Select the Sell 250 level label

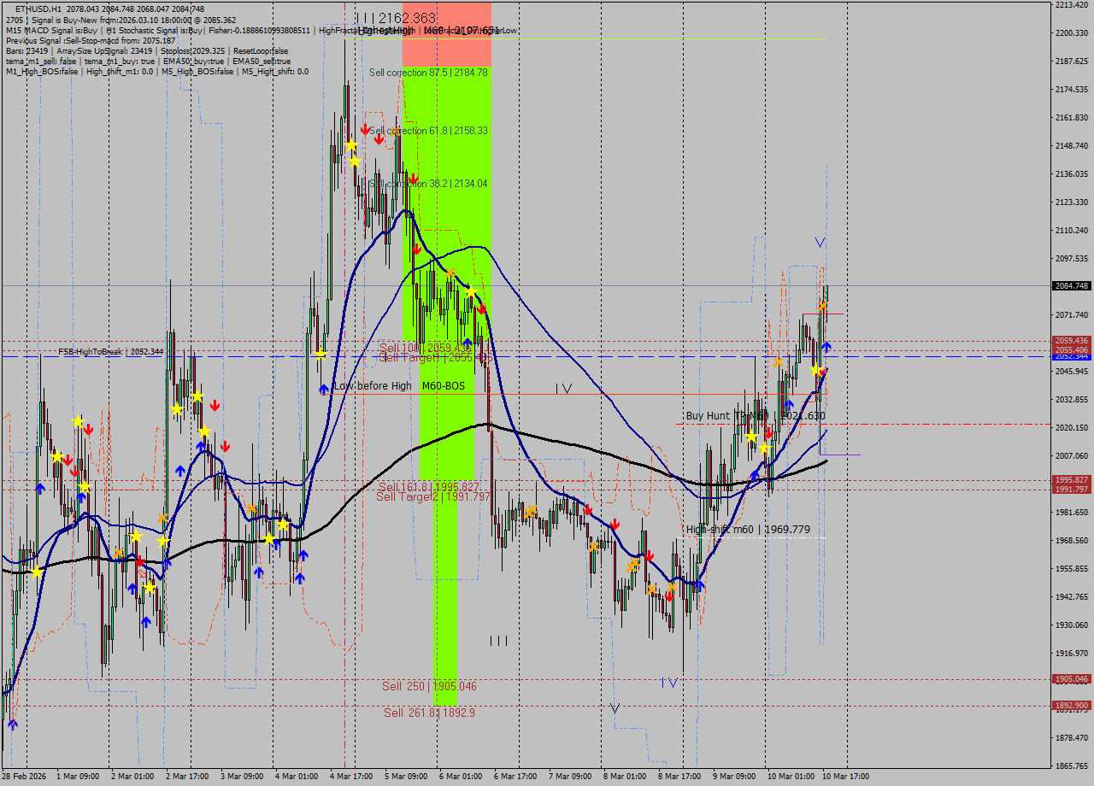[429, 686]
